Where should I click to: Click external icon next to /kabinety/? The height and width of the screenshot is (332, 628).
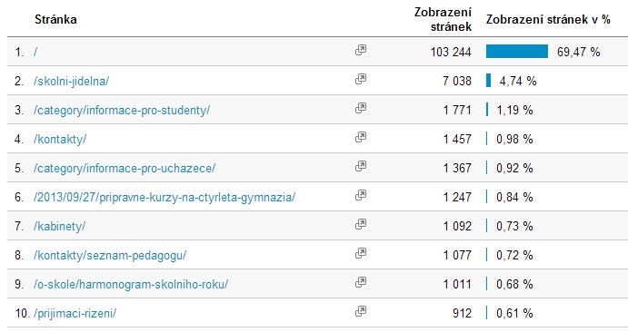click(361, 224)
